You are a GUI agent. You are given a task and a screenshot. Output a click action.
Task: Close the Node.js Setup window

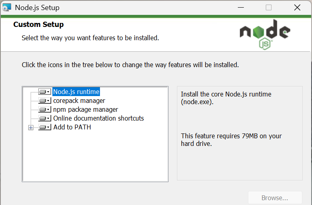point(297,8)
